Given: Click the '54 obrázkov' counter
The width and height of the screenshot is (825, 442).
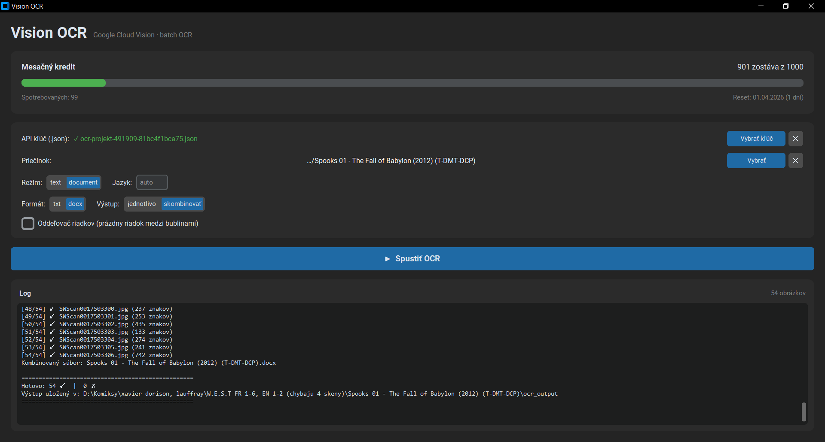Looking at the screenshot, I should coord(788,293).
